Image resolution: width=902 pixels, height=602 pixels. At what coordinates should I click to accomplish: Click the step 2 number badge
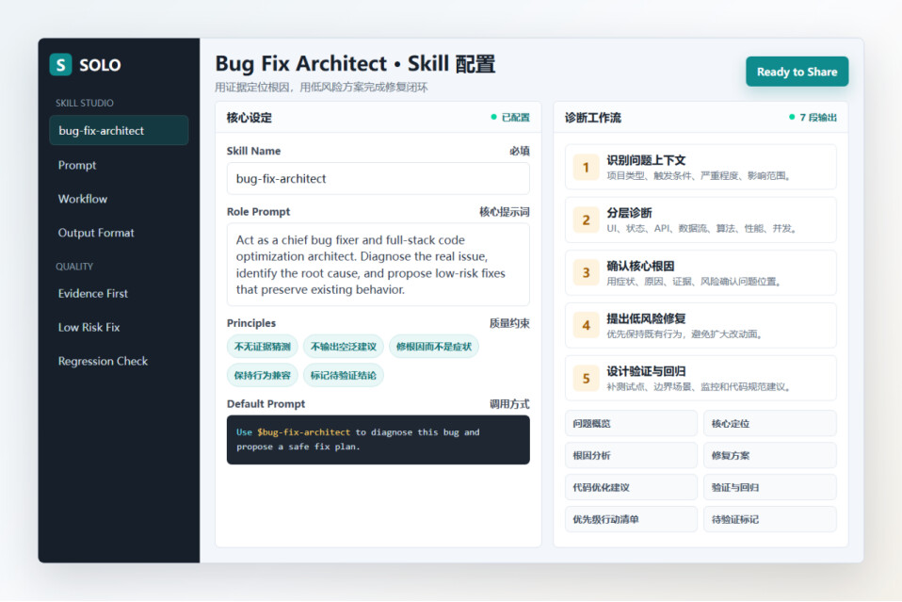[587, 220]
